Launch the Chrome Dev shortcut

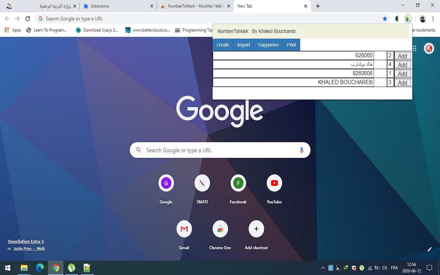click(x=220, y=229)
